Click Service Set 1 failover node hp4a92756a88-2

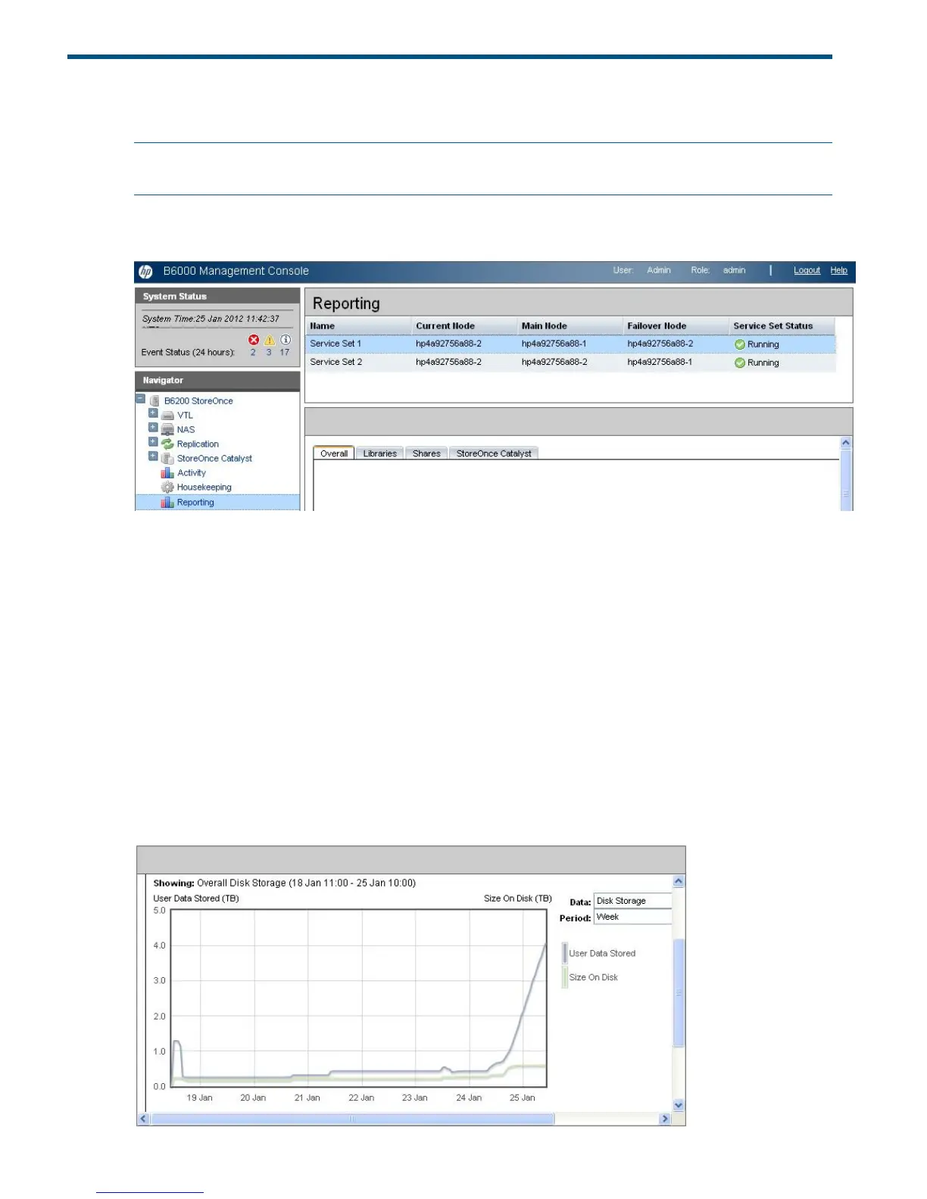point(660,344)
